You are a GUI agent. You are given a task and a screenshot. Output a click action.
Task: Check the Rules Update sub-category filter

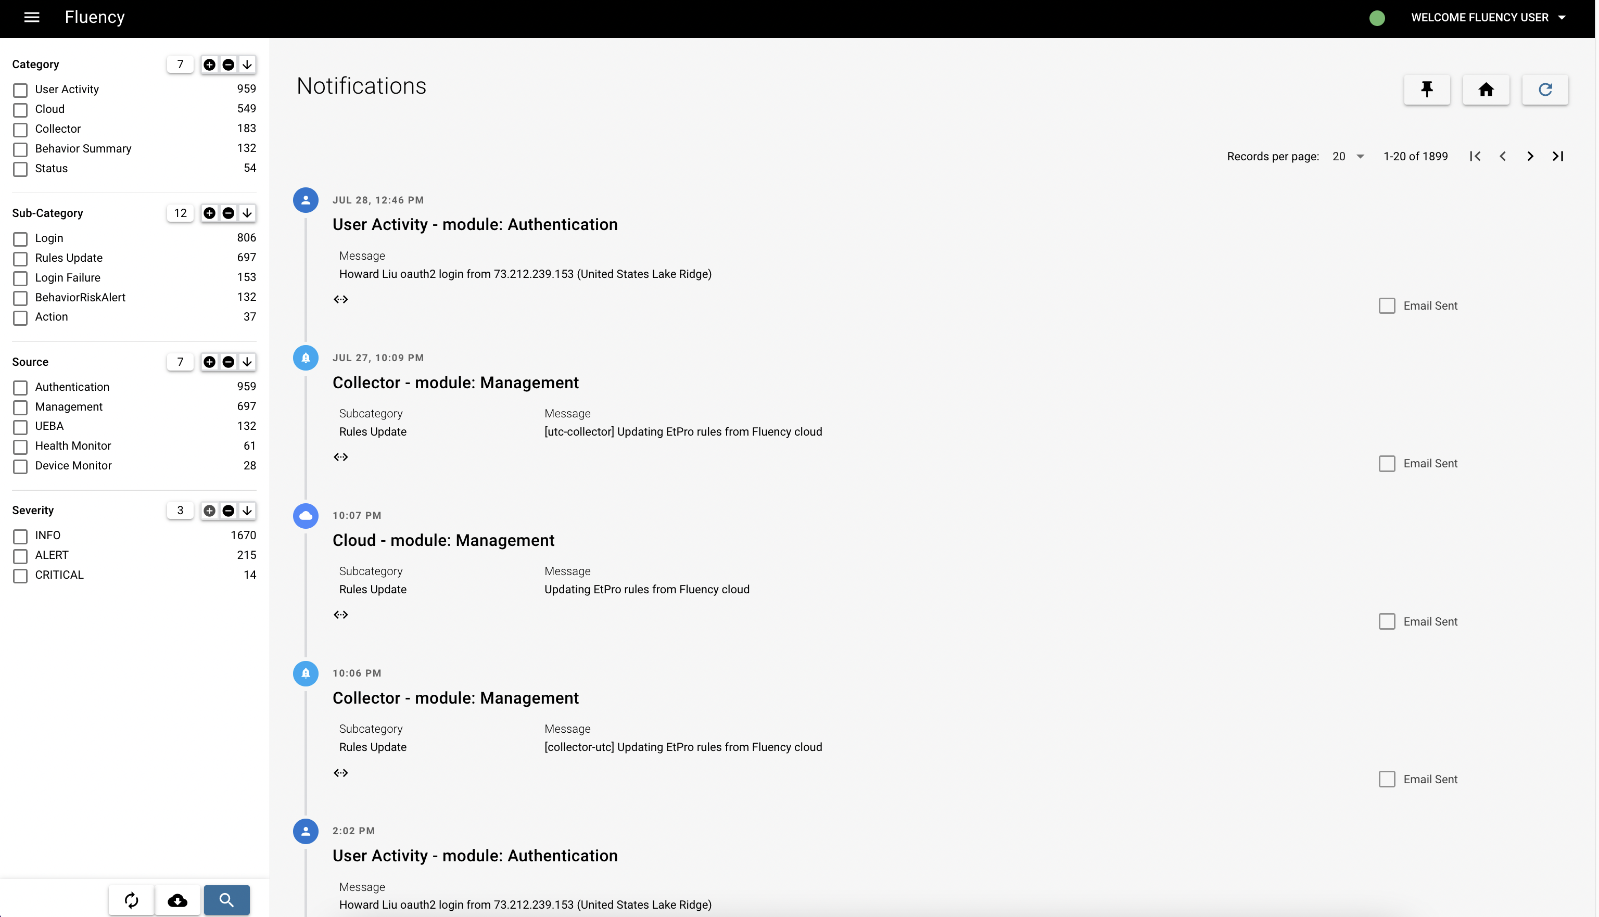[20, 259]
